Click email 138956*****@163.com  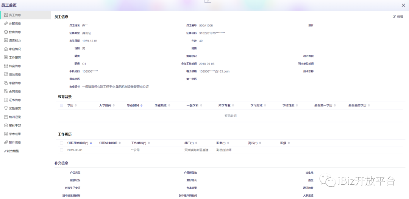coord(214,71)
